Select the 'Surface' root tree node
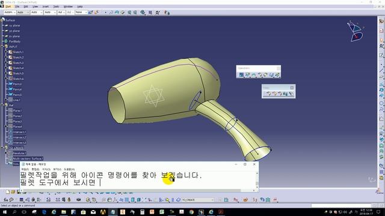385x216 pixels. tap(10, 20)
